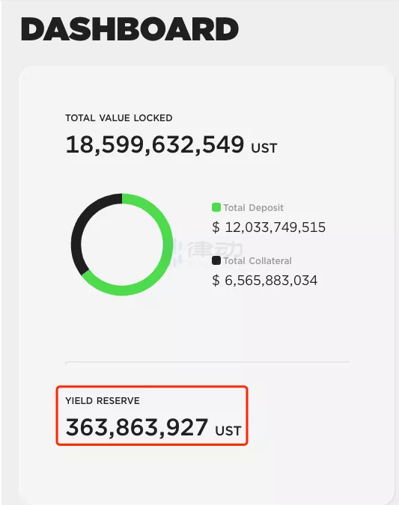Image resolution: width=399 pixels, height=505 pixels.
Task: Click the green Total Deposit legend swatch
Action: (x=216, y=207)
